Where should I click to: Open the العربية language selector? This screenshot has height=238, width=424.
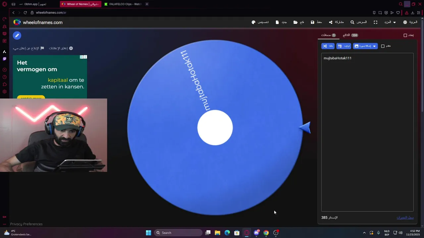pyautogui.click(x=410, y=22)
